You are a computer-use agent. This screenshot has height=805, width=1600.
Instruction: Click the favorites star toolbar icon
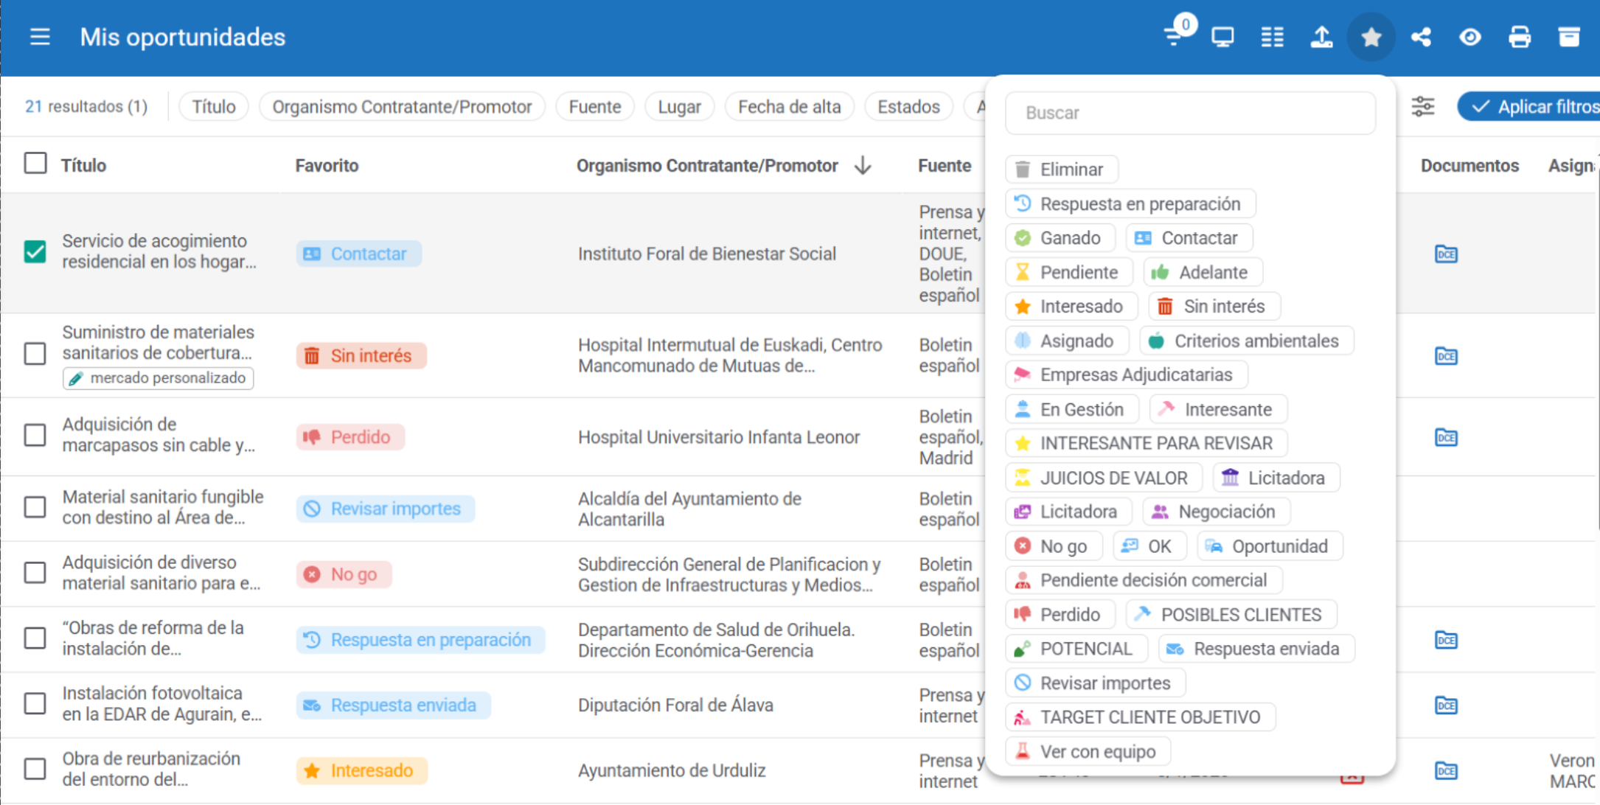tap(1371, 37)
